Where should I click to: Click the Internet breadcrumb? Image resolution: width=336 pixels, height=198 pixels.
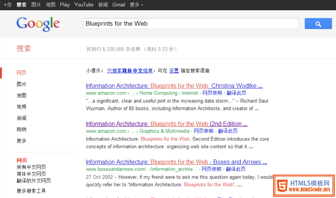point(190,93)
